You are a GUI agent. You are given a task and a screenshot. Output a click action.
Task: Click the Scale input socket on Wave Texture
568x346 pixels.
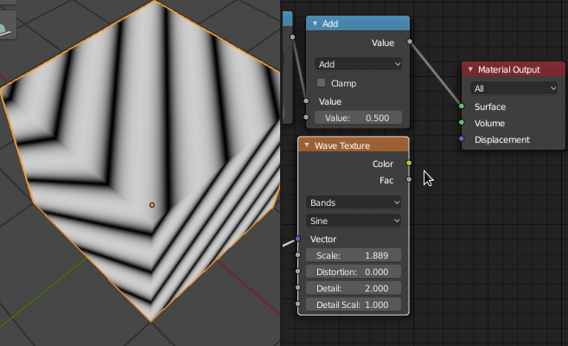[x=297, y=255]
